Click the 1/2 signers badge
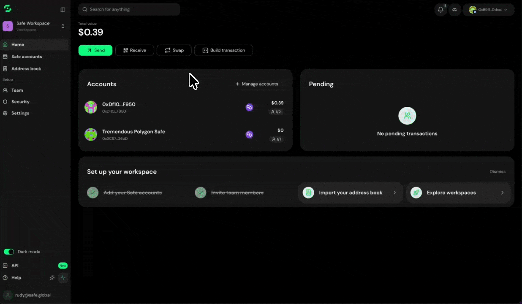This screenshot has height=304, width=522. pyautogui.click(x=276, y=112)
